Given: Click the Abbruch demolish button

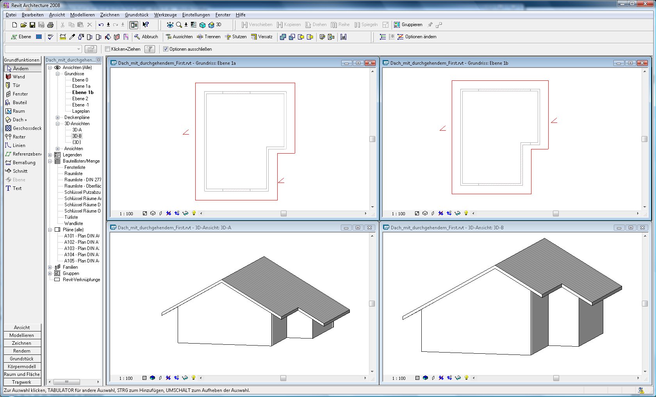Looking at the screenshot, I should pyautogui.click(x=146, y=37).
